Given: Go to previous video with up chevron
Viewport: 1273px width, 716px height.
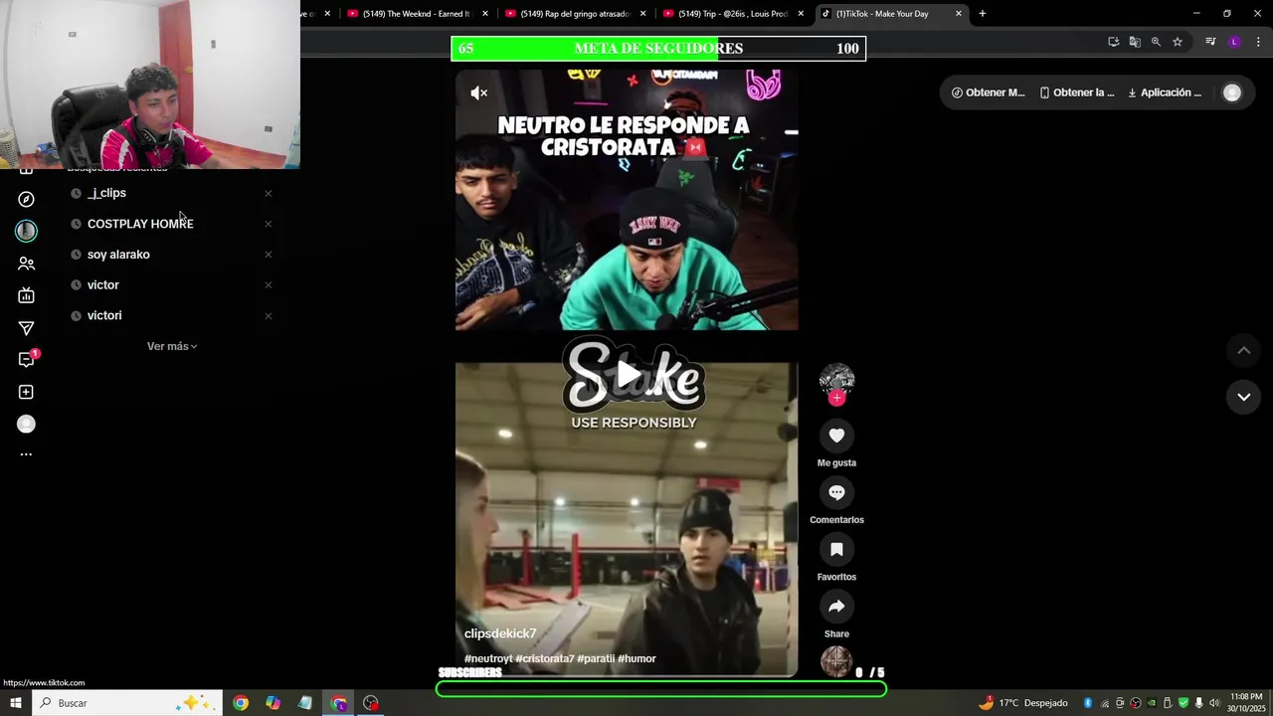Looking at the screenshot, I should 1243,350.
